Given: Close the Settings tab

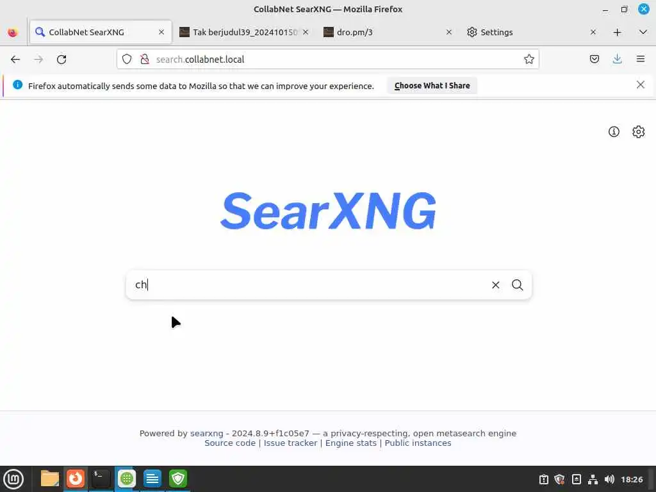Looking at the screenshot, I should (593, 32).
